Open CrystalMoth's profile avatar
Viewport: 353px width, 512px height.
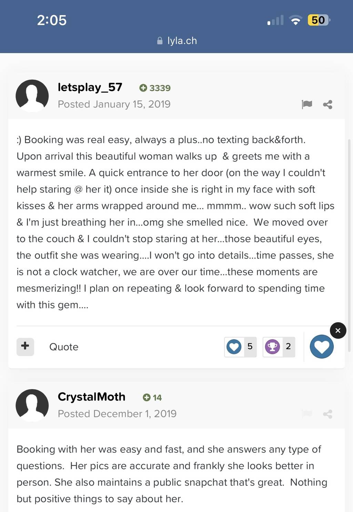click(x=32, y=405)
